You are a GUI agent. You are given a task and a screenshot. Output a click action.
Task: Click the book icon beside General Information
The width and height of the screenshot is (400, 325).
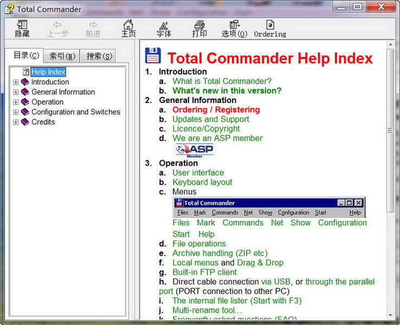pyautogui.click(x=25, y=92)
